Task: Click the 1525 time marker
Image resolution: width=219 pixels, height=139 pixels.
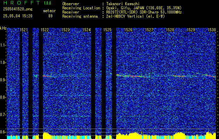Action: pyautogui.click(x=107, y=30)
